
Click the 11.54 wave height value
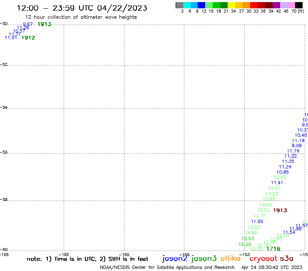click(289, 232)
